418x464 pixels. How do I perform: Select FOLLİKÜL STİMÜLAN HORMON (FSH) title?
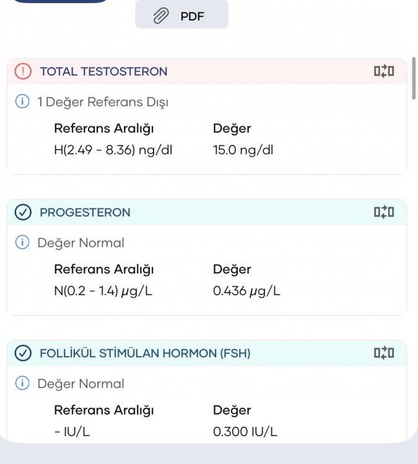click(x=145, y=353)
